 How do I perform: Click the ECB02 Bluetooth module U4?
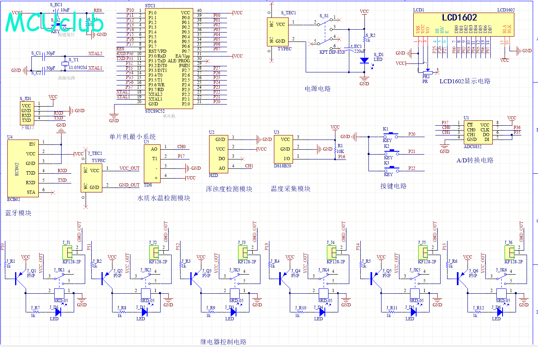coord(23,168)
